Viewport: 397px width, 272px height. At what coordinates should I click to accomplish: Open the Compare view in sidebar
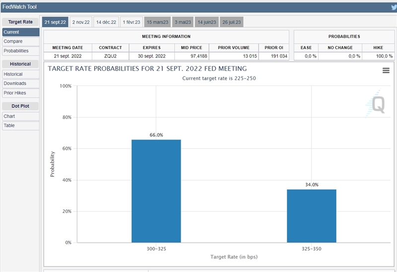20,41
